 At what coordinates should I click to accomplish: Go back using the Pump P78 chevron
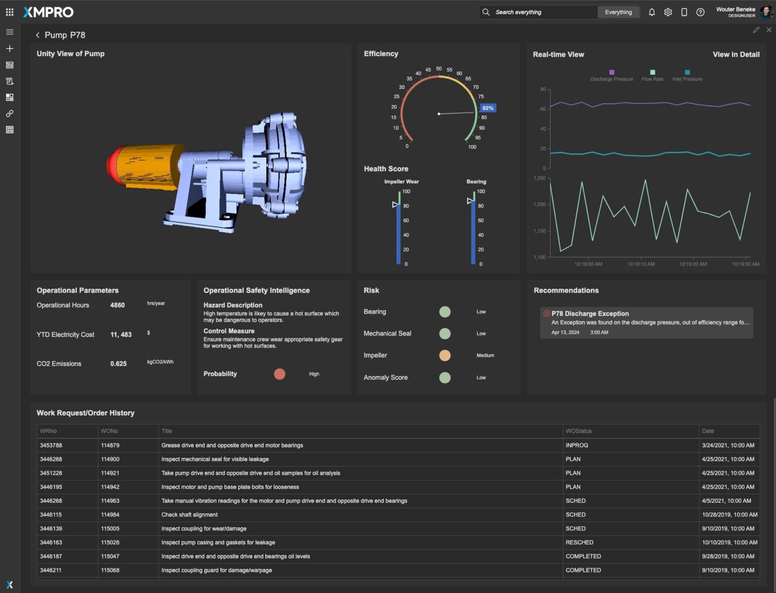[37, 35]
